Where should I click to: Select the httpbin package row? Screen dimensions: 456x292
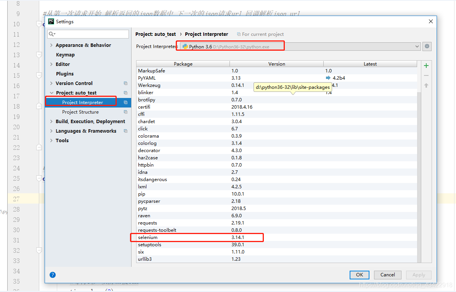(276, 165)
